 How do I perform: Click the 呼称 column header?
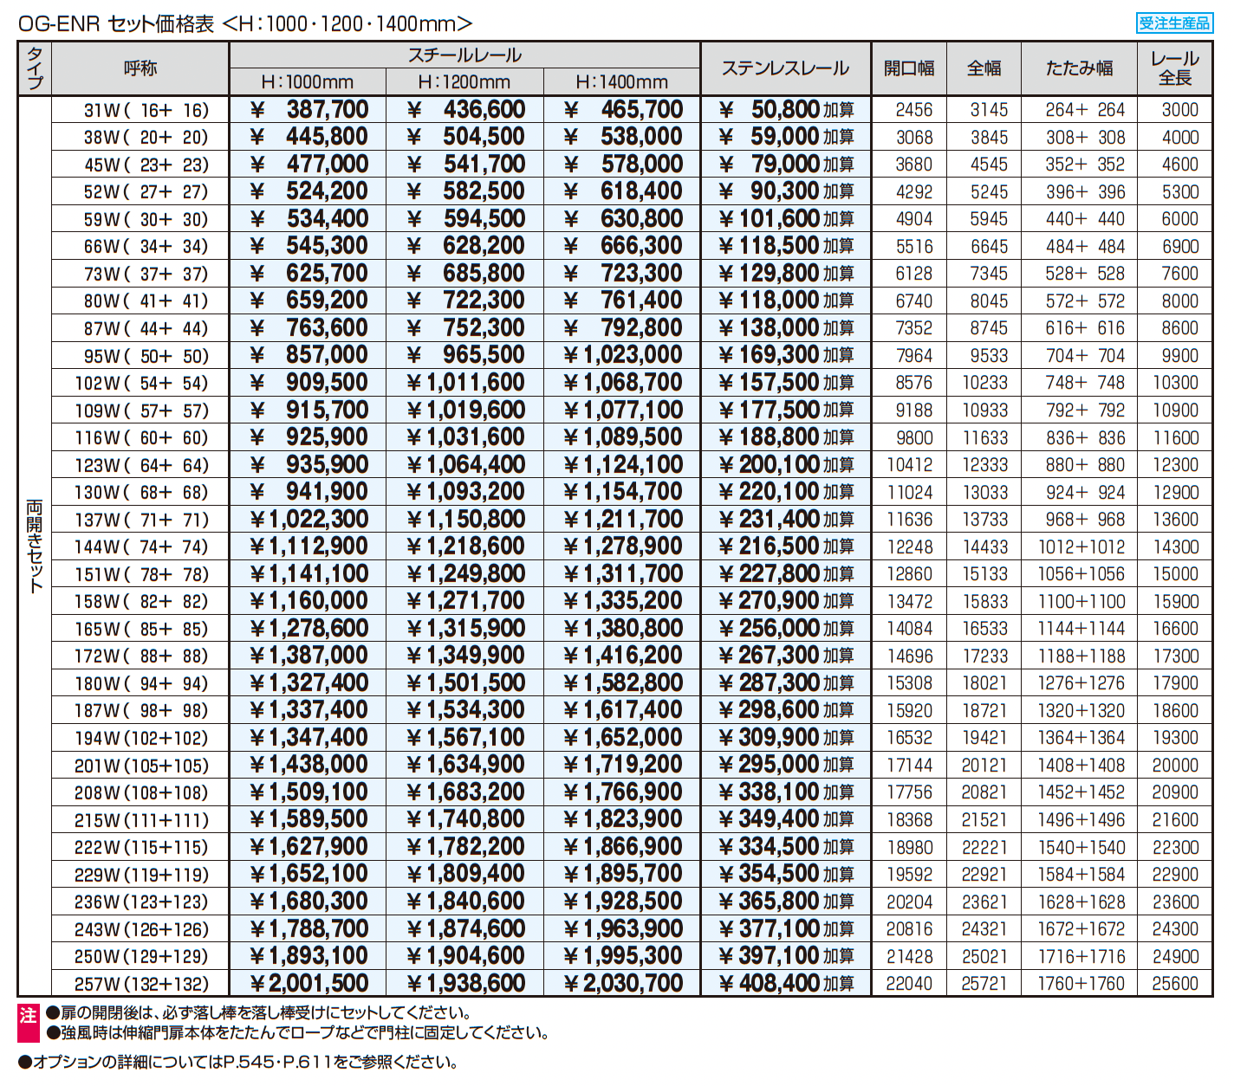[x=140, y=68]
